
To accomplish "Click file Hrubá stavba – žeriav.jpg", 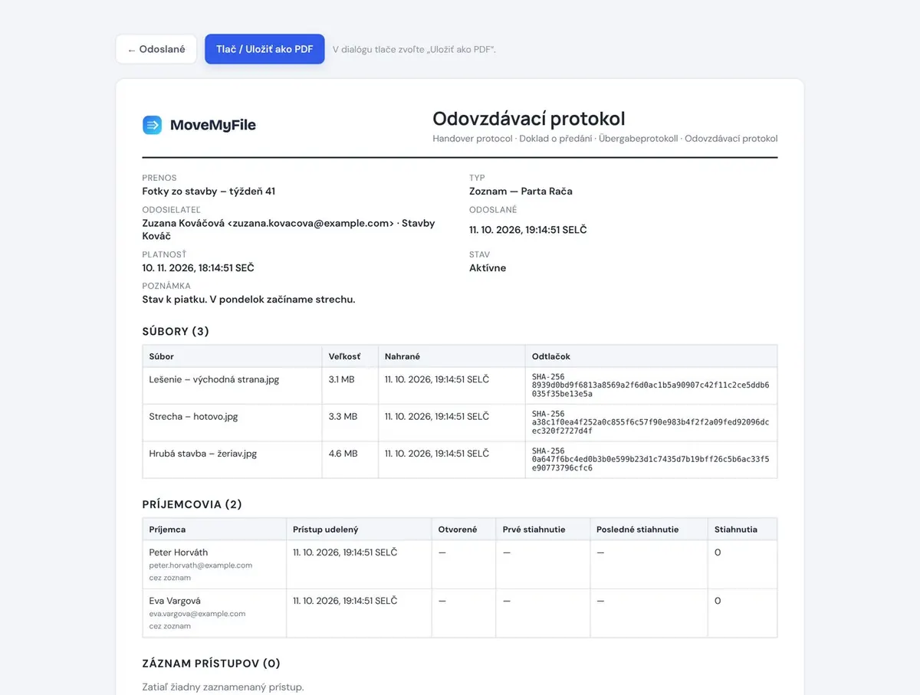I will pos(203,454).
